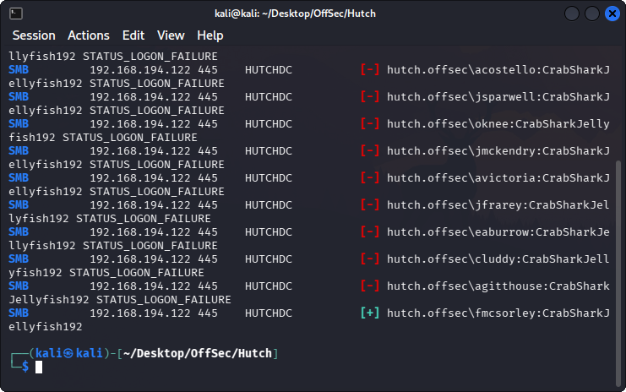Image resolution: width=626 pixels, height=392 pixels.
Task: Click hutch.offsec\fmcsorley credential text
Action: (x=498, y=313)
